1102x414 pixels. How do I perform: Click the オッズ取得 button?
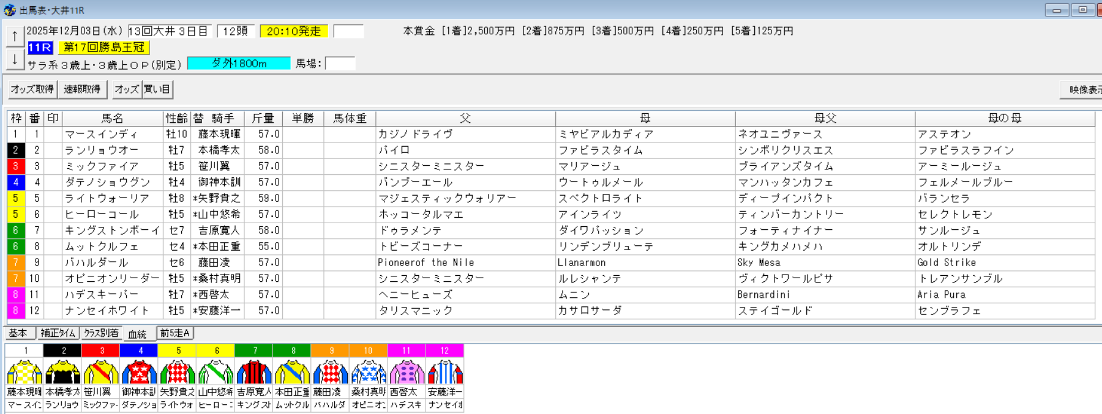coord(32,89)
